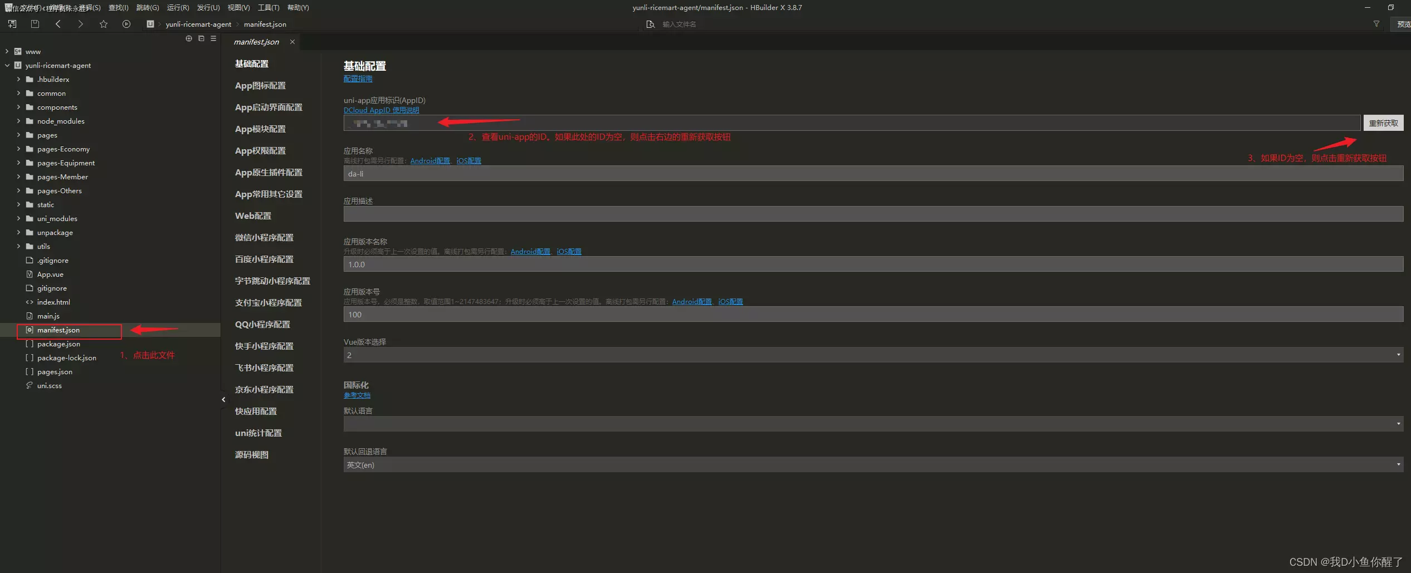Click the run play icon in toolbar
Image resolution: width=1411 pixels, height=573 pixels.
point(126,24)
